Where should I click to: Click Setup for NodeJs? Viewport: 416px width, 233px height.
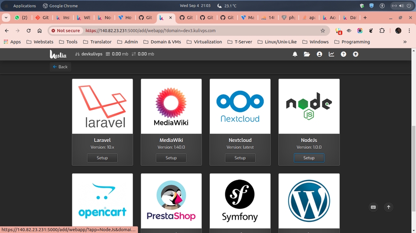pos(309,158)
